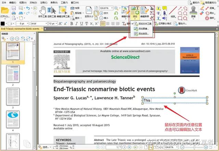Select the rectangle shape tool
Viewport: 219px width, 151px height.
point(180,18)
